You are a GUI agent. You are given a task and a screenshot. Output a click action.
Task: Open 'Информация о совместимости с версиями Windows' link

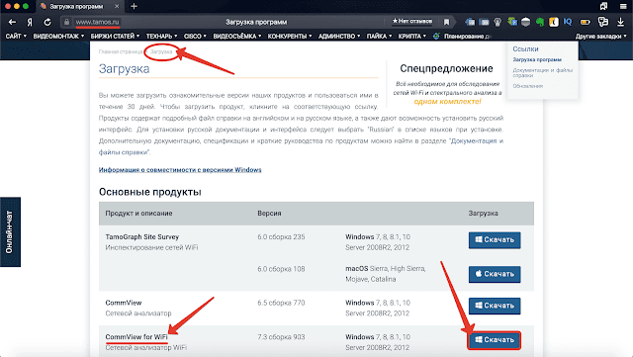point(180,170)
